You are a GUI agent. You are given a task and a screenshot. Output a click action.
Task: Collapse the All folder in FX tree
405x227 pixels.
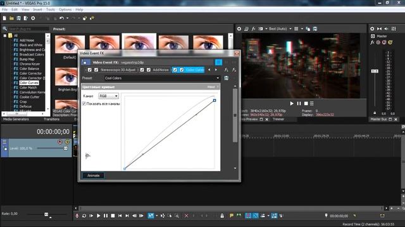(x=4, y=35)
